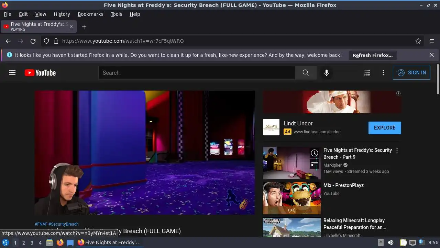
Task: Open Relaxing Minecraft Longplay thumbnail
Action: [x=292, y=227]
